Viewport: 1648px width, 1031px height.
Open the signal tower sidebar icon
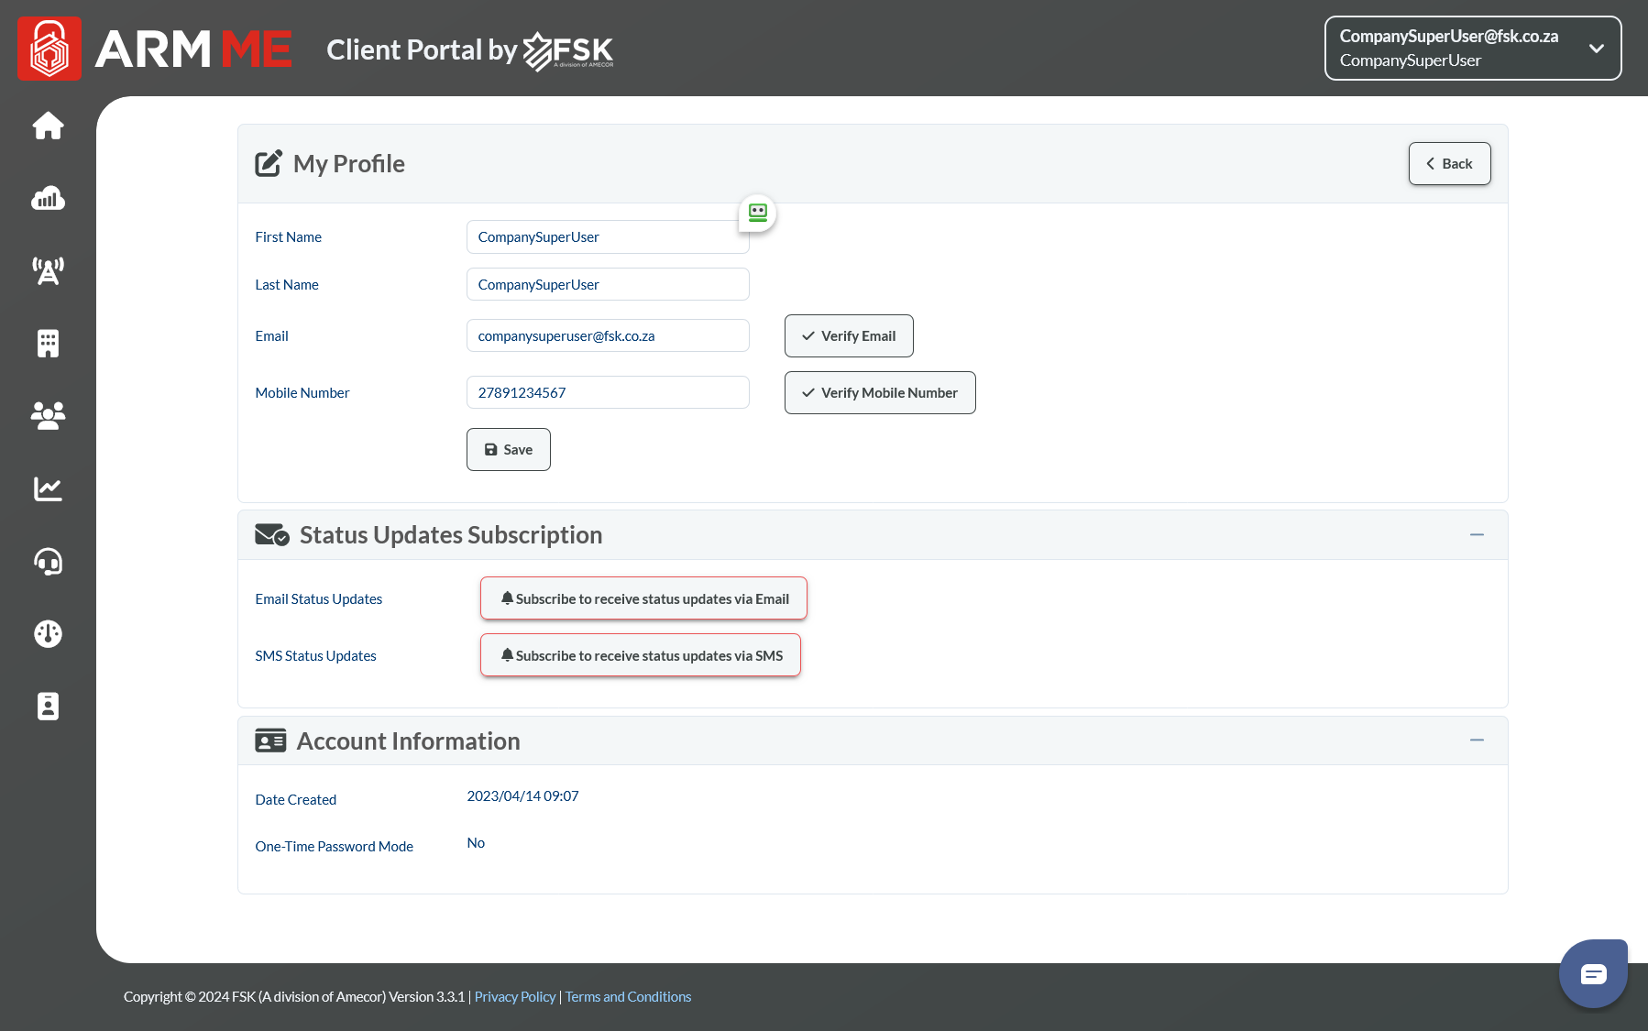pos(48,270)
